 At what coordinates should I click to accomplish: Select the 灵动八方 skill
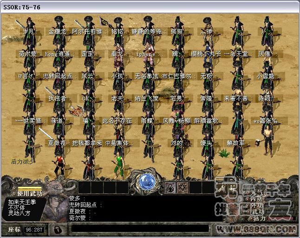click(19, 213)
